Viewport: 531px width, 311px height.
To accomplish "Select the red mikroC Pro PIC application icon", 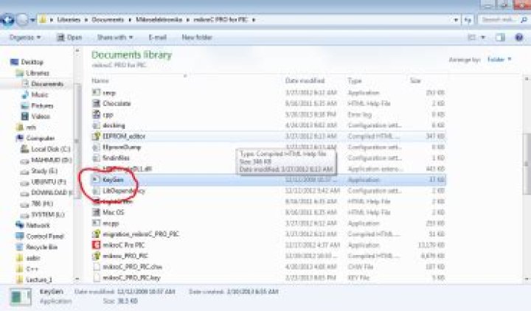I will click(97, 245).
